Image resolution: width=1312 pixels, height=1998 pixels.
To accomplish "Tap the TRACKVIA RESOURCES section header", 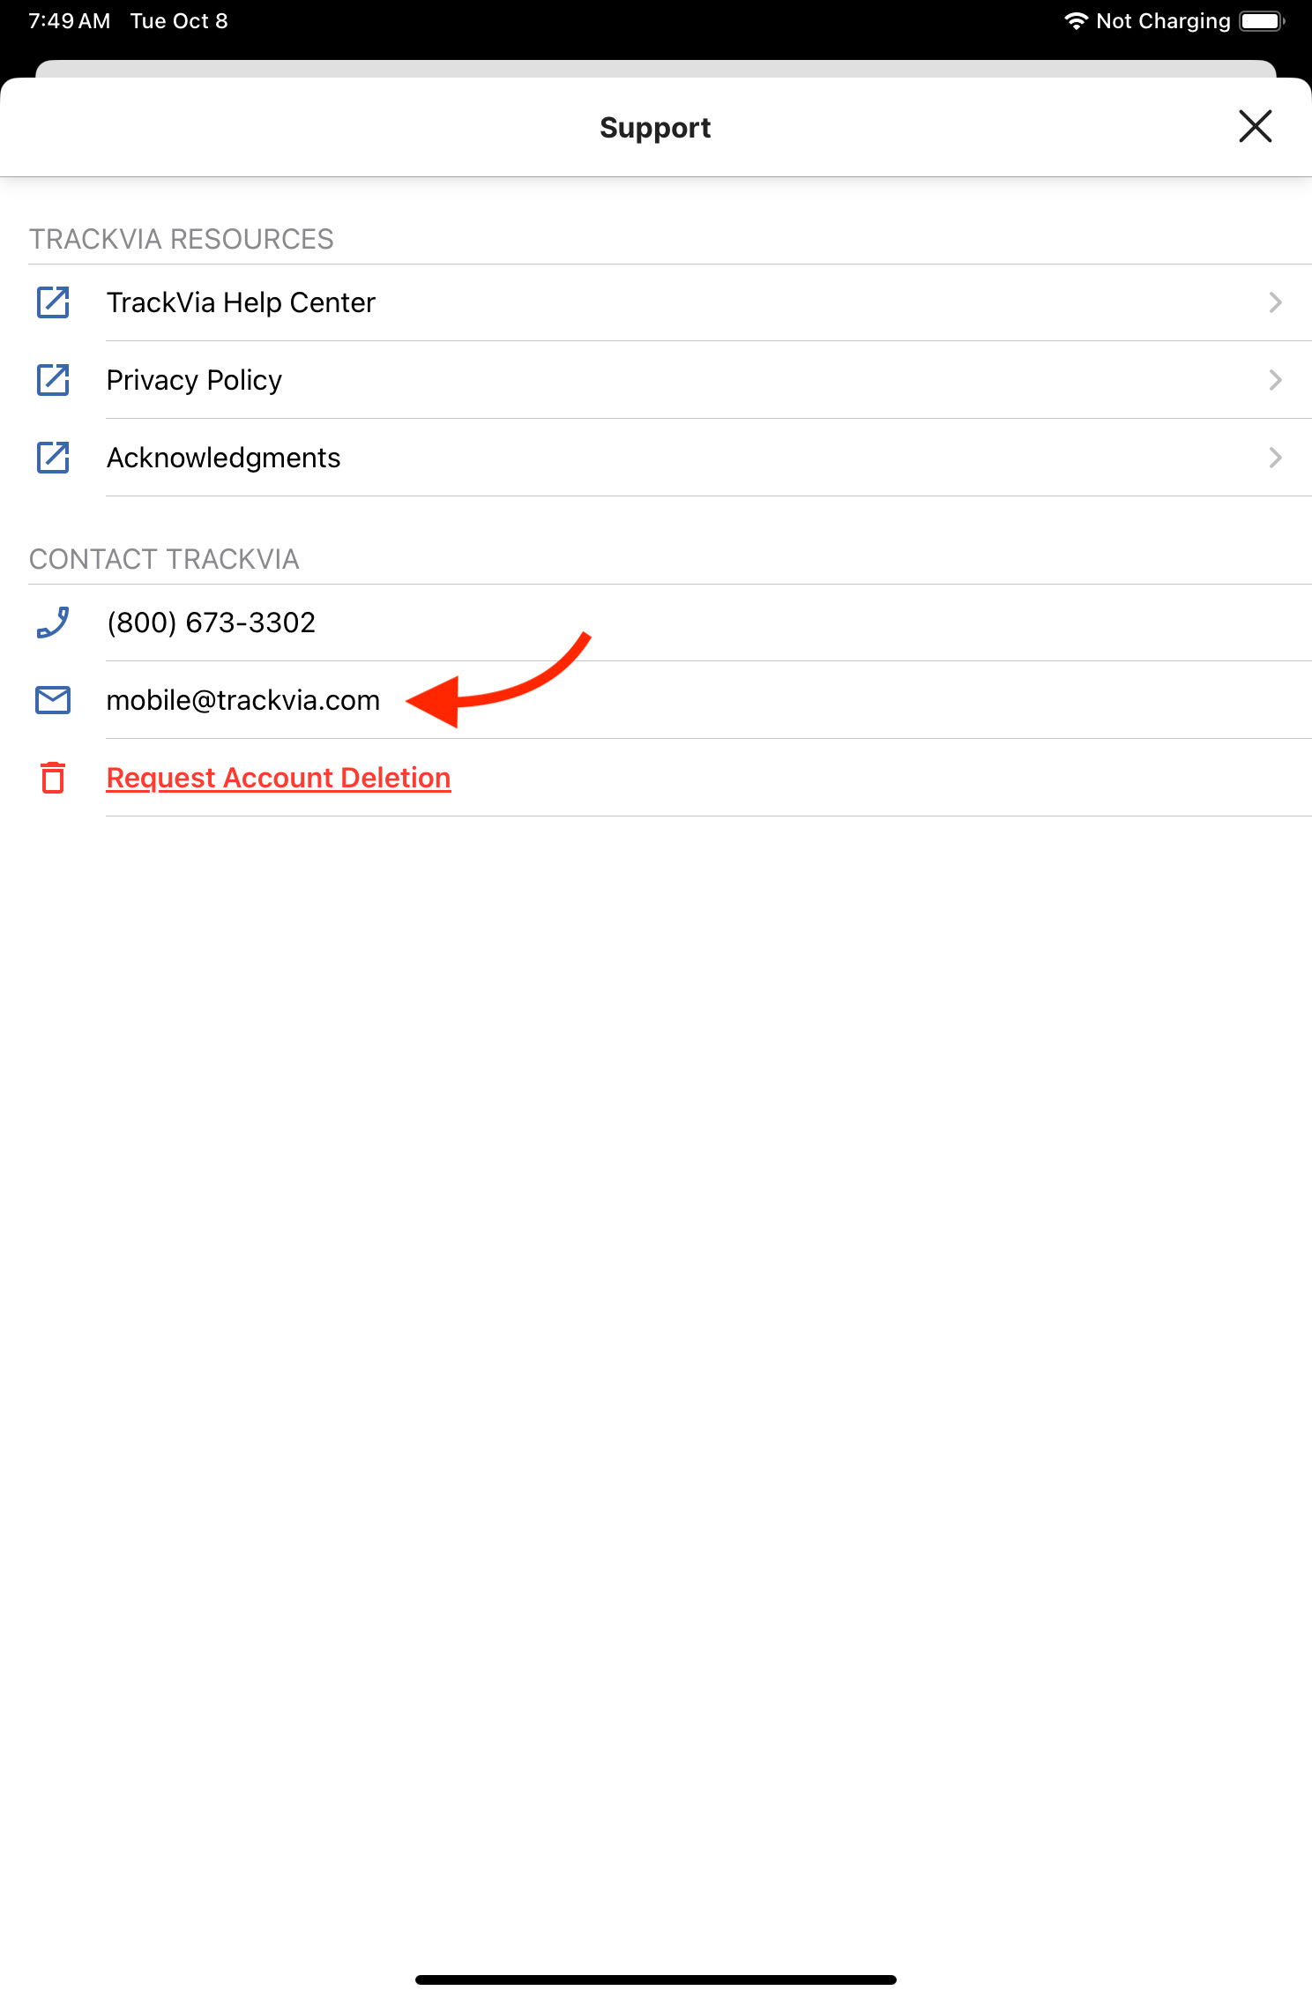I will 182,239.
